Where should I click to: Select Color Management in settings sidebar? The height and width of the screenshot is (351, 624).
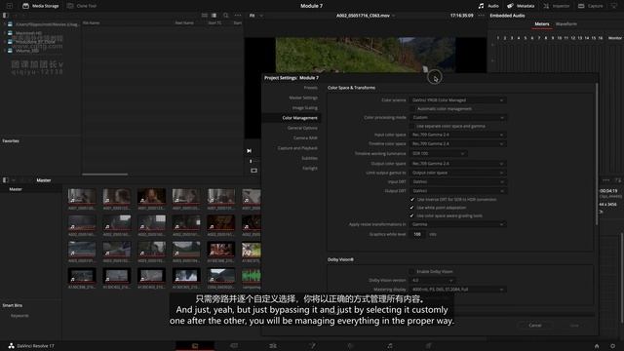click(x=299, y=118)
